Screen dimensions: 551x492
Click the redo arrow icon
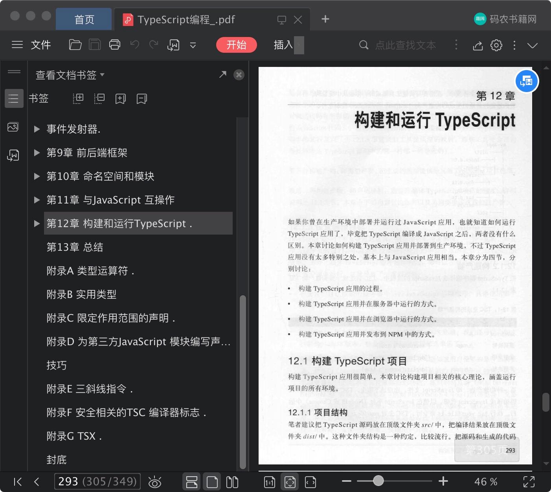point(154,45)
